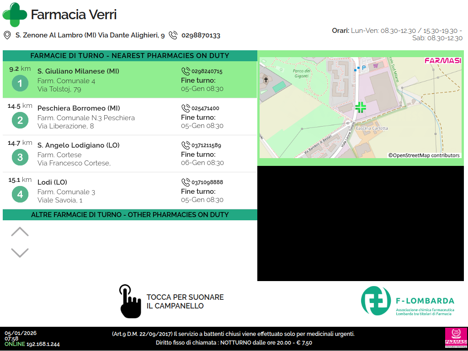468x351 pixels.
Task: Click the Farmasi logo in the bottom bar
Action: (x=455, y=338)
